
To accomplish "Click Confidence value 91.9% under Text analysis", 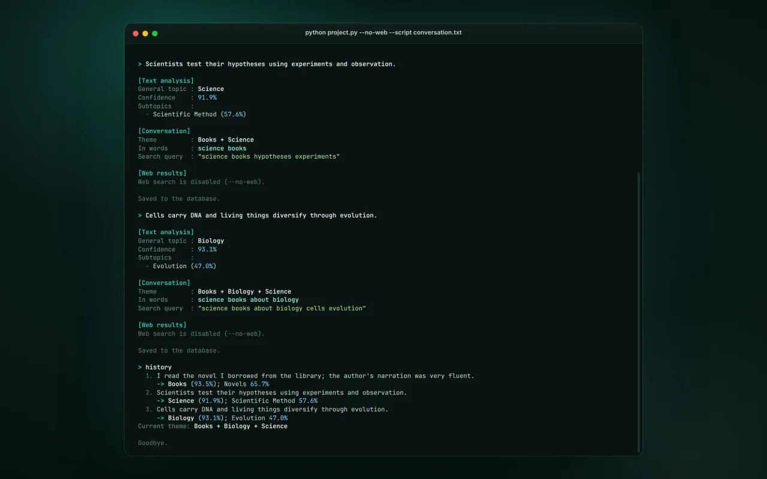I will tap(207, 98).
